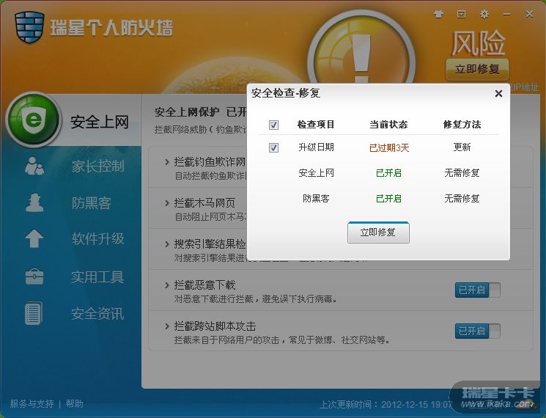Click the orange 立即修复 button under 风险
Viewport: 546px width, 418px height.
(477, 69)
